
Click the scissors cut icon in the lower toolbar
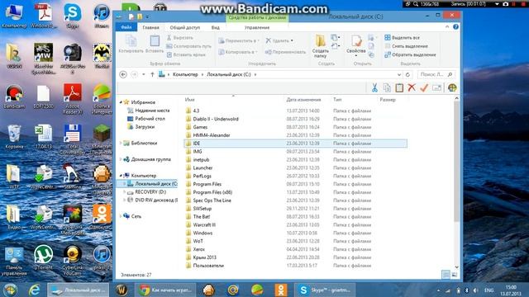pyautogui.click(x=374, y=88)
